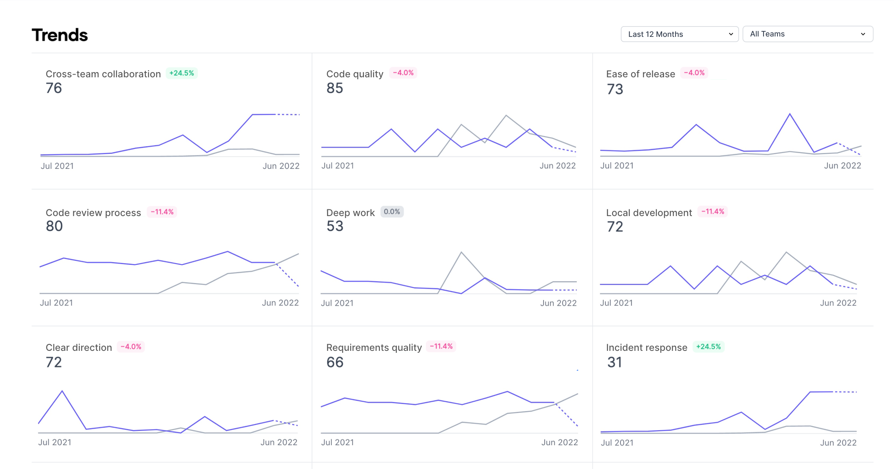894x469 pixels.
Task: Open the Ease of release metric card
Action: [640, 74]
